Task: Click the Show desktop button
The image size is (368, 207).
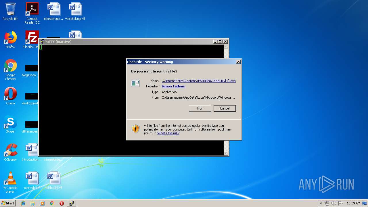Action: click(365, 203)
